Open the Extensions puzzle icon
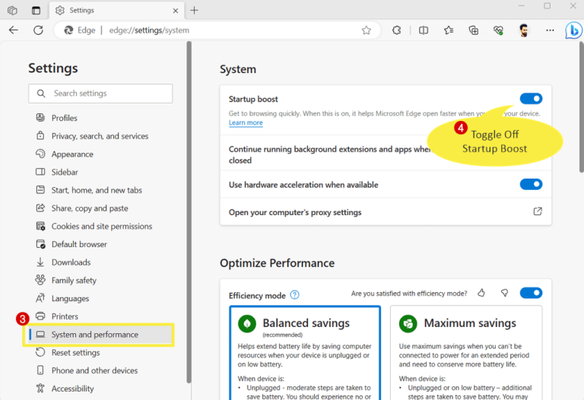584x400 pixels. click(x=397, y=30)
